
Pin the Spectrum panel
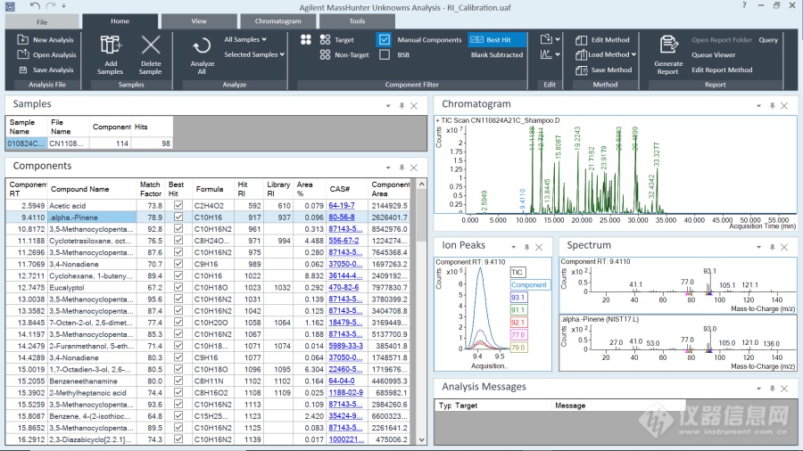[773, 247]
